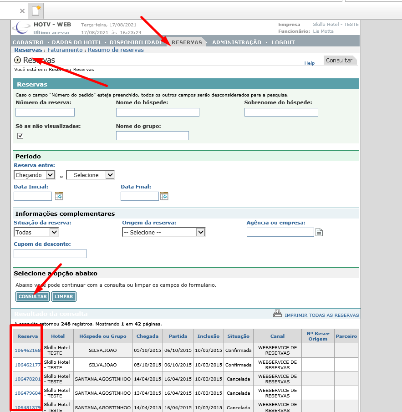Click IMPRIMIR TODAS AS RESERVAS link
Viewport: 402px width, 412px height.
322,315
